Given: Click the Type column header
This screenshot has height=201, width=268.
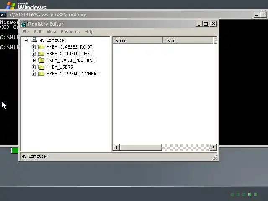Looking at the screenshot, I should pyautogui.click(x=188, y=41).
